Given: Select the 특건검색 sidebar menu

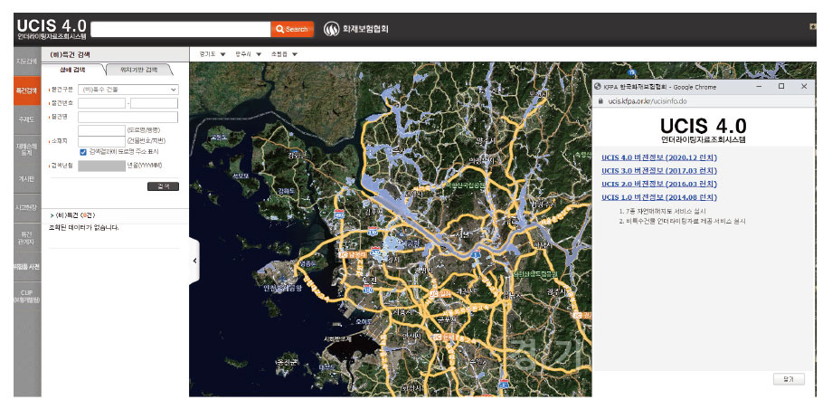Looking at the screenshot, I should click(x=27, y=90).
